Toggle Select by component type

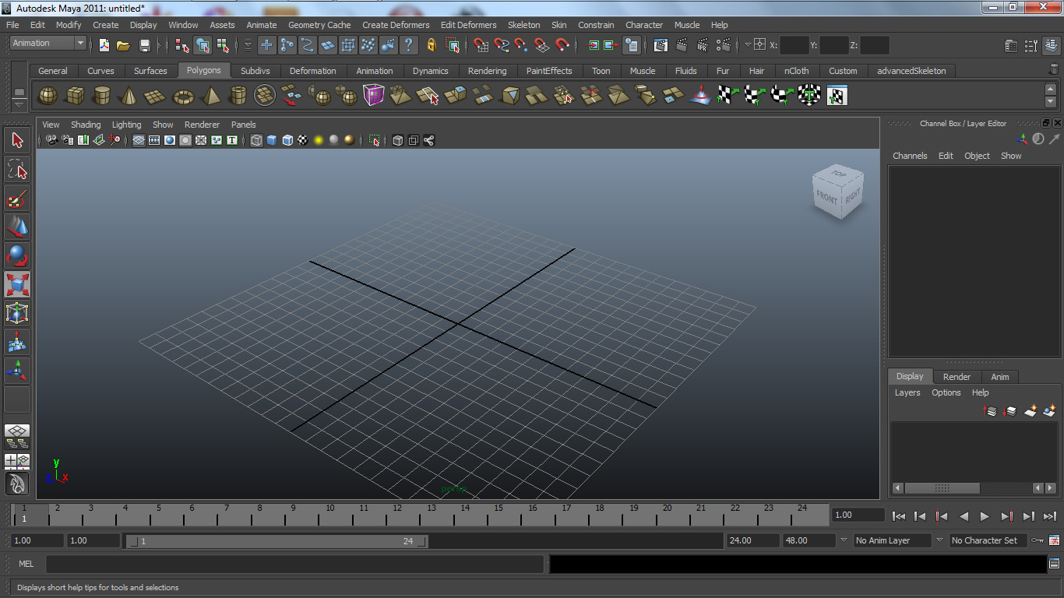click(x=224, y=45)
